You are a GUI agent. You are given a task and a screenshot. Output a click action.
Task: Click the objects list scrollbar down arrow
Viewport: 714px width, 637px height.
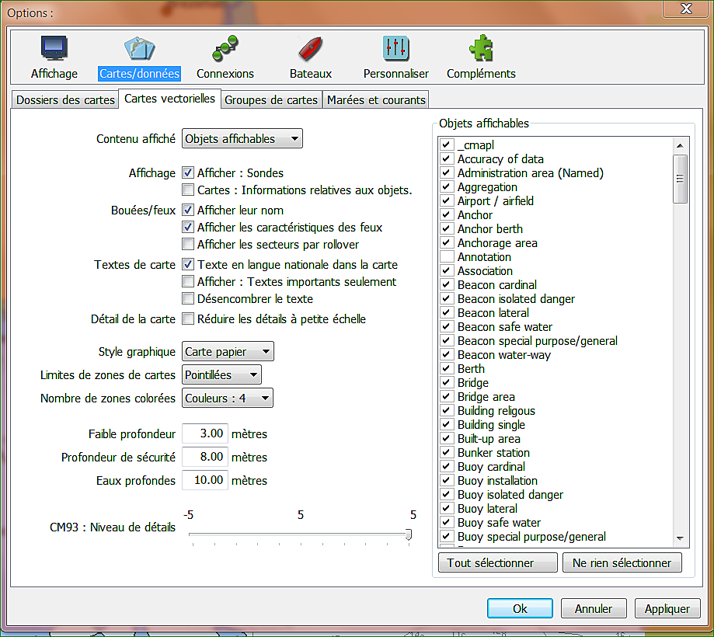pyautogui.click(x=680, y=538)
